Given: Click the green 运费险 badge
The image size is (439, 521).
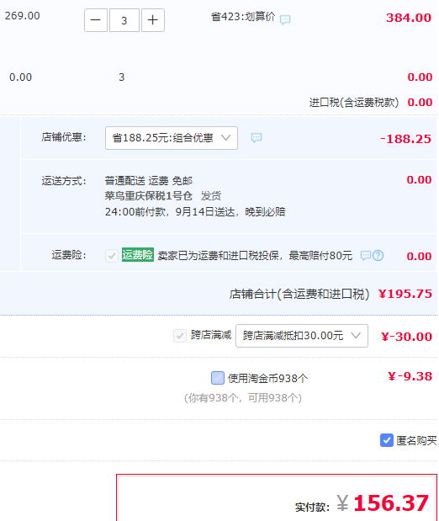Looking at the screenshot, I should pyautogui.click(x=137, y=255).
